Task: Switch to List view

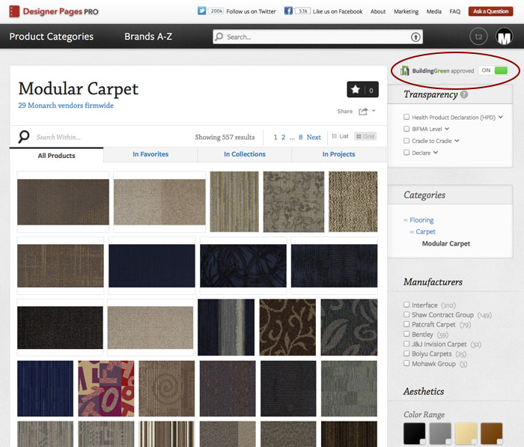Action: [x=340, y=136]
